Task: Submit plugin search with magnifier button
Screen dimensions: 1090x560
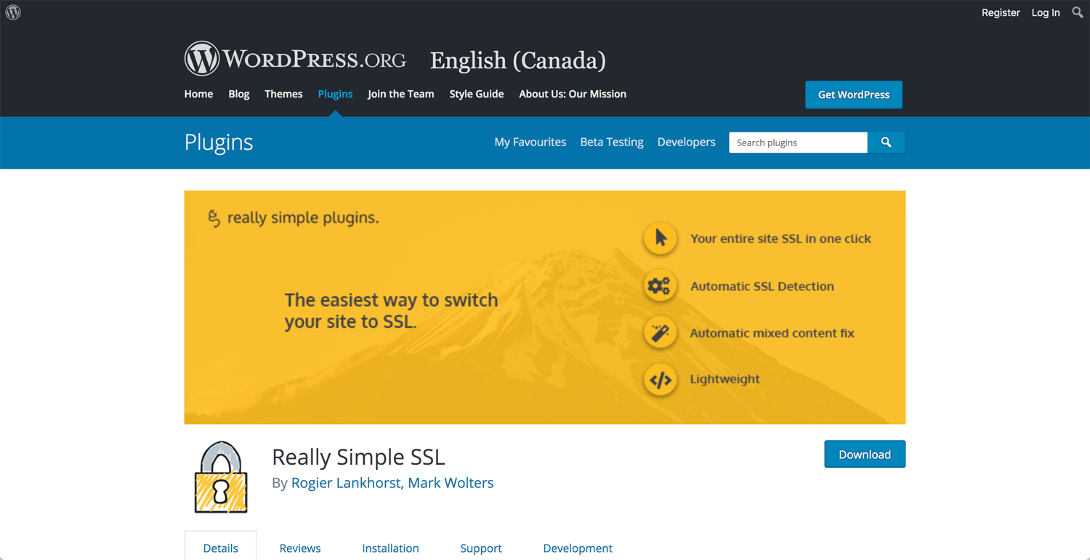Action: 886,143
